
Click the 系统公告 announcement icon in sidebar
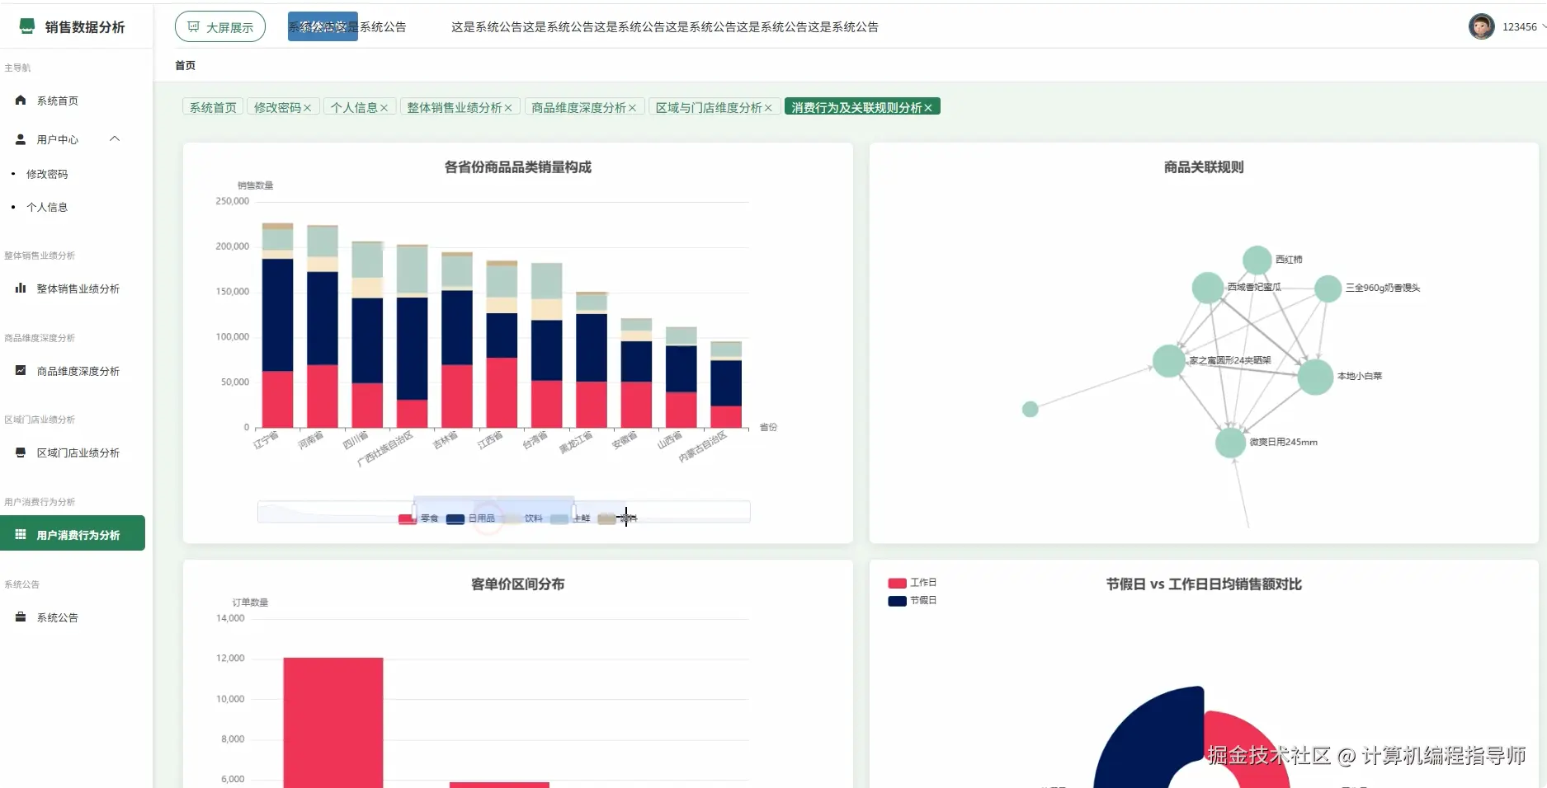point(20,617)
